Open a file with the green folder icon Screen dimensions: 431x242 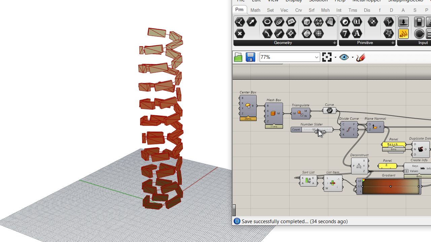pyautogui.click(x=238, y=57)
